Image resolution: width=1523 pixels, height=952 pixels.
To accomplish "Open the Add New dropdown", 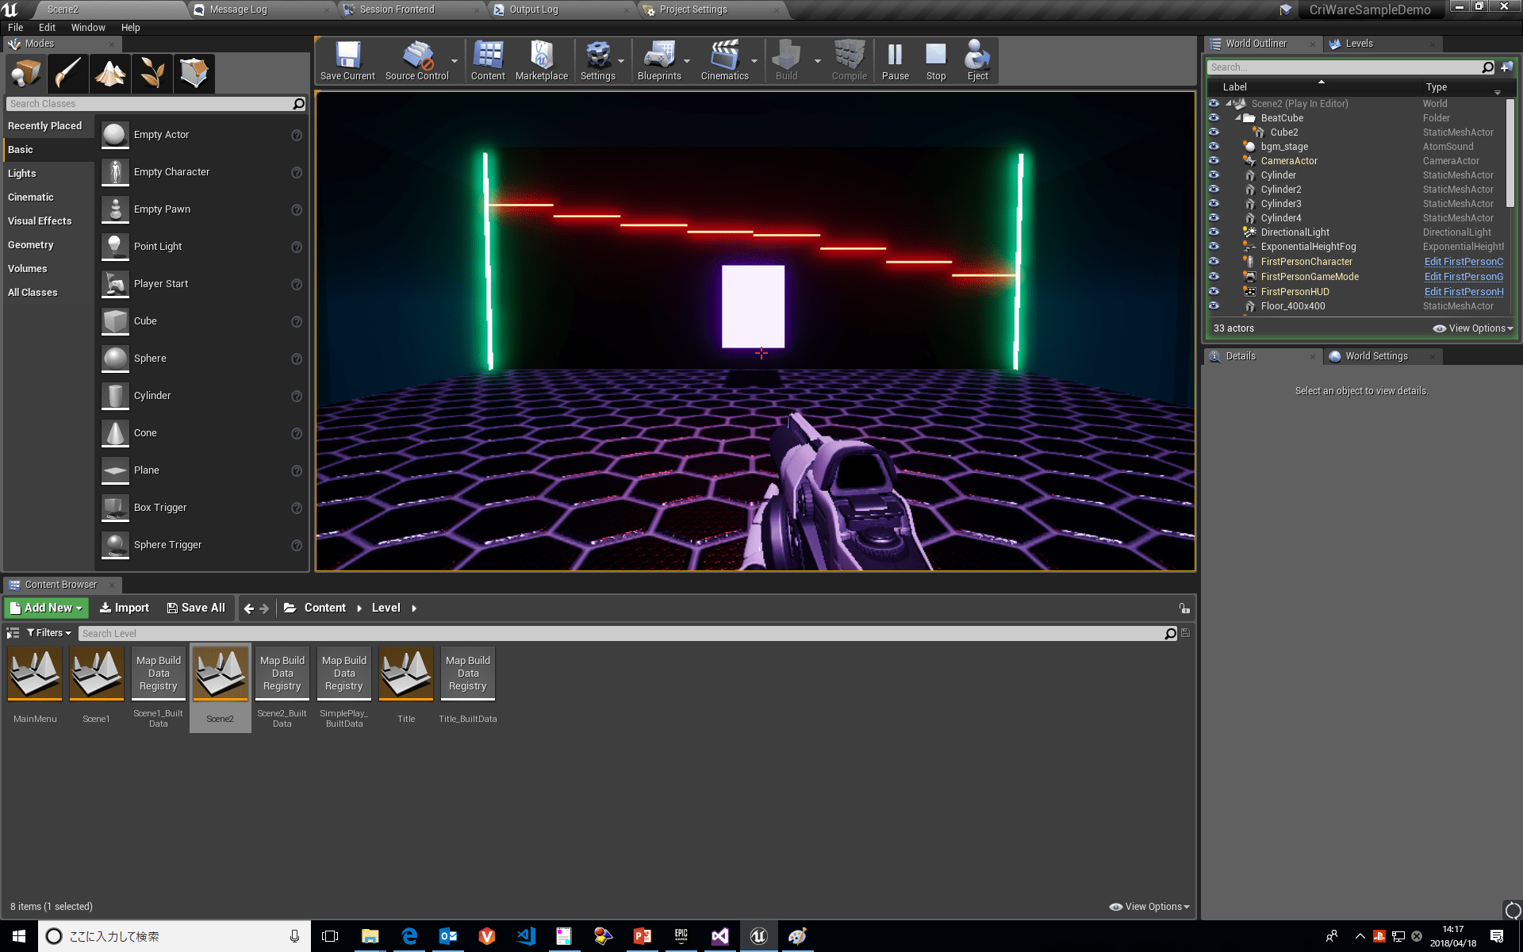I will [46, 608].
